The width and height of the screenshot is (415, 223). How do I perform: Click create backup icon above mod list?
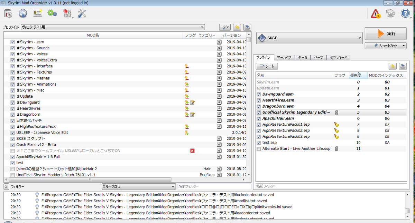[x=247, y=27]
